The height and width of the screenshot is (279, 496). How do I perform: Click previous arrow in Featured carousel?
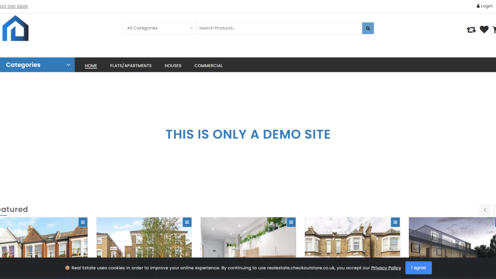click(485, 210)
